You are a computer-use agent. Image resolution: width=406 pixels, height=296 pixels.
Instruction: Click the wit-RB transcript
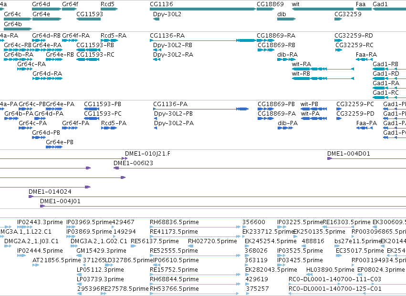click(323, 79)
